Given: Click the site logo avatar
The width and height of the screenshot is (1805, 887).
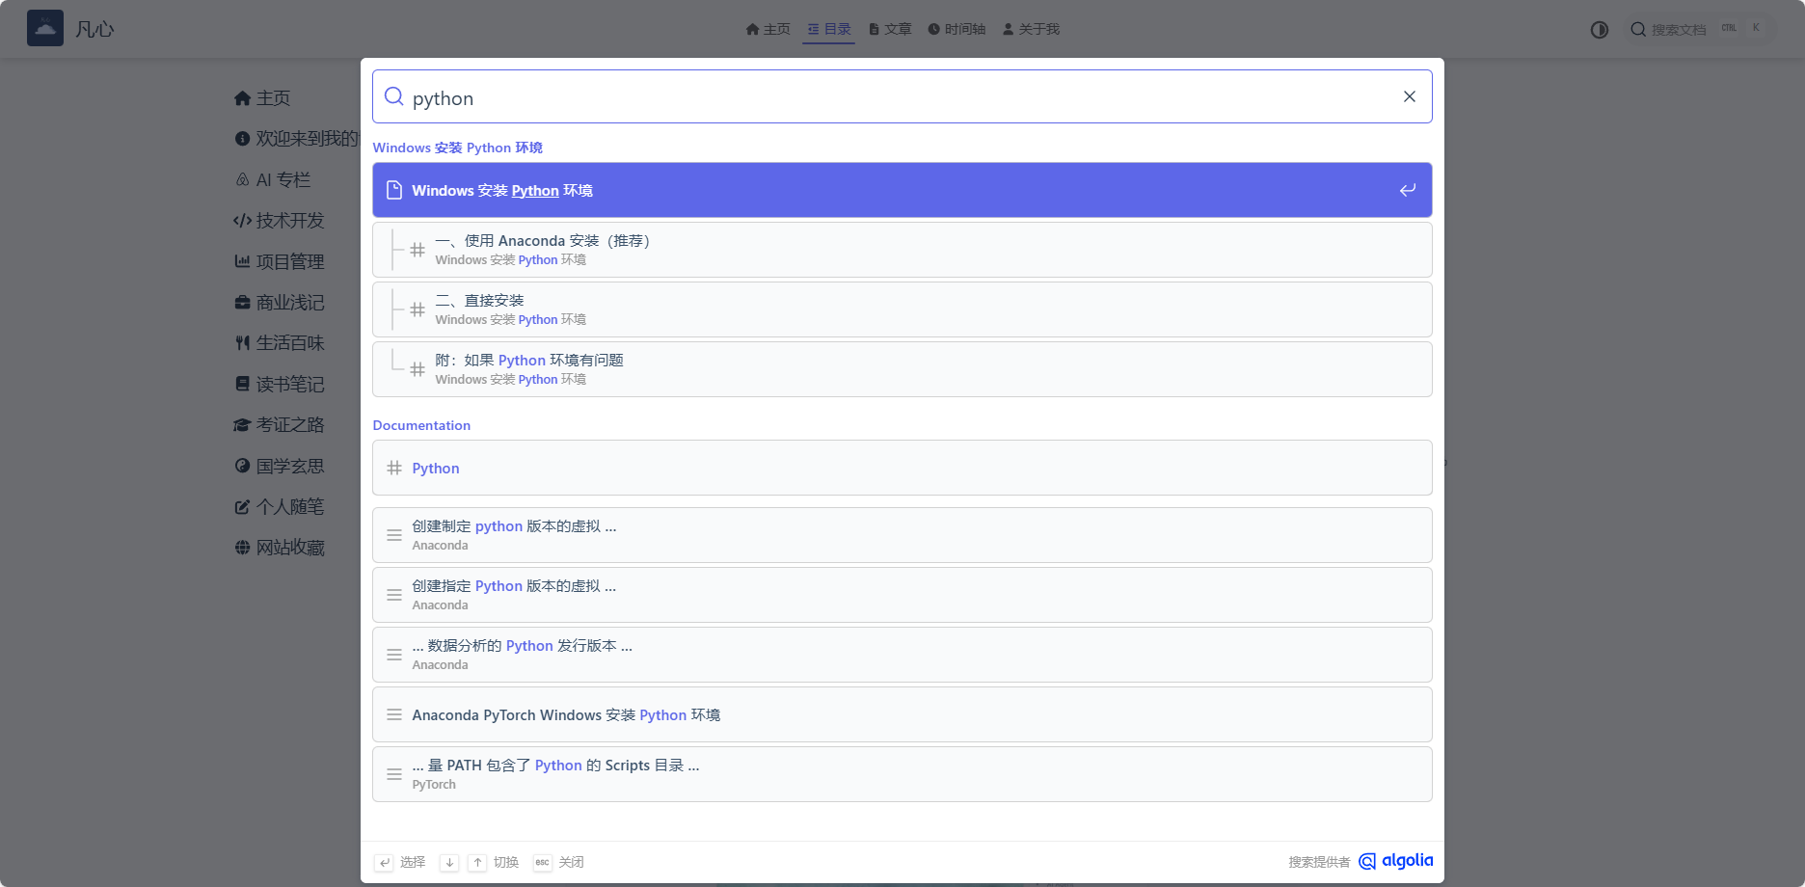Looking at the screenshot, I should click(45, 29).
